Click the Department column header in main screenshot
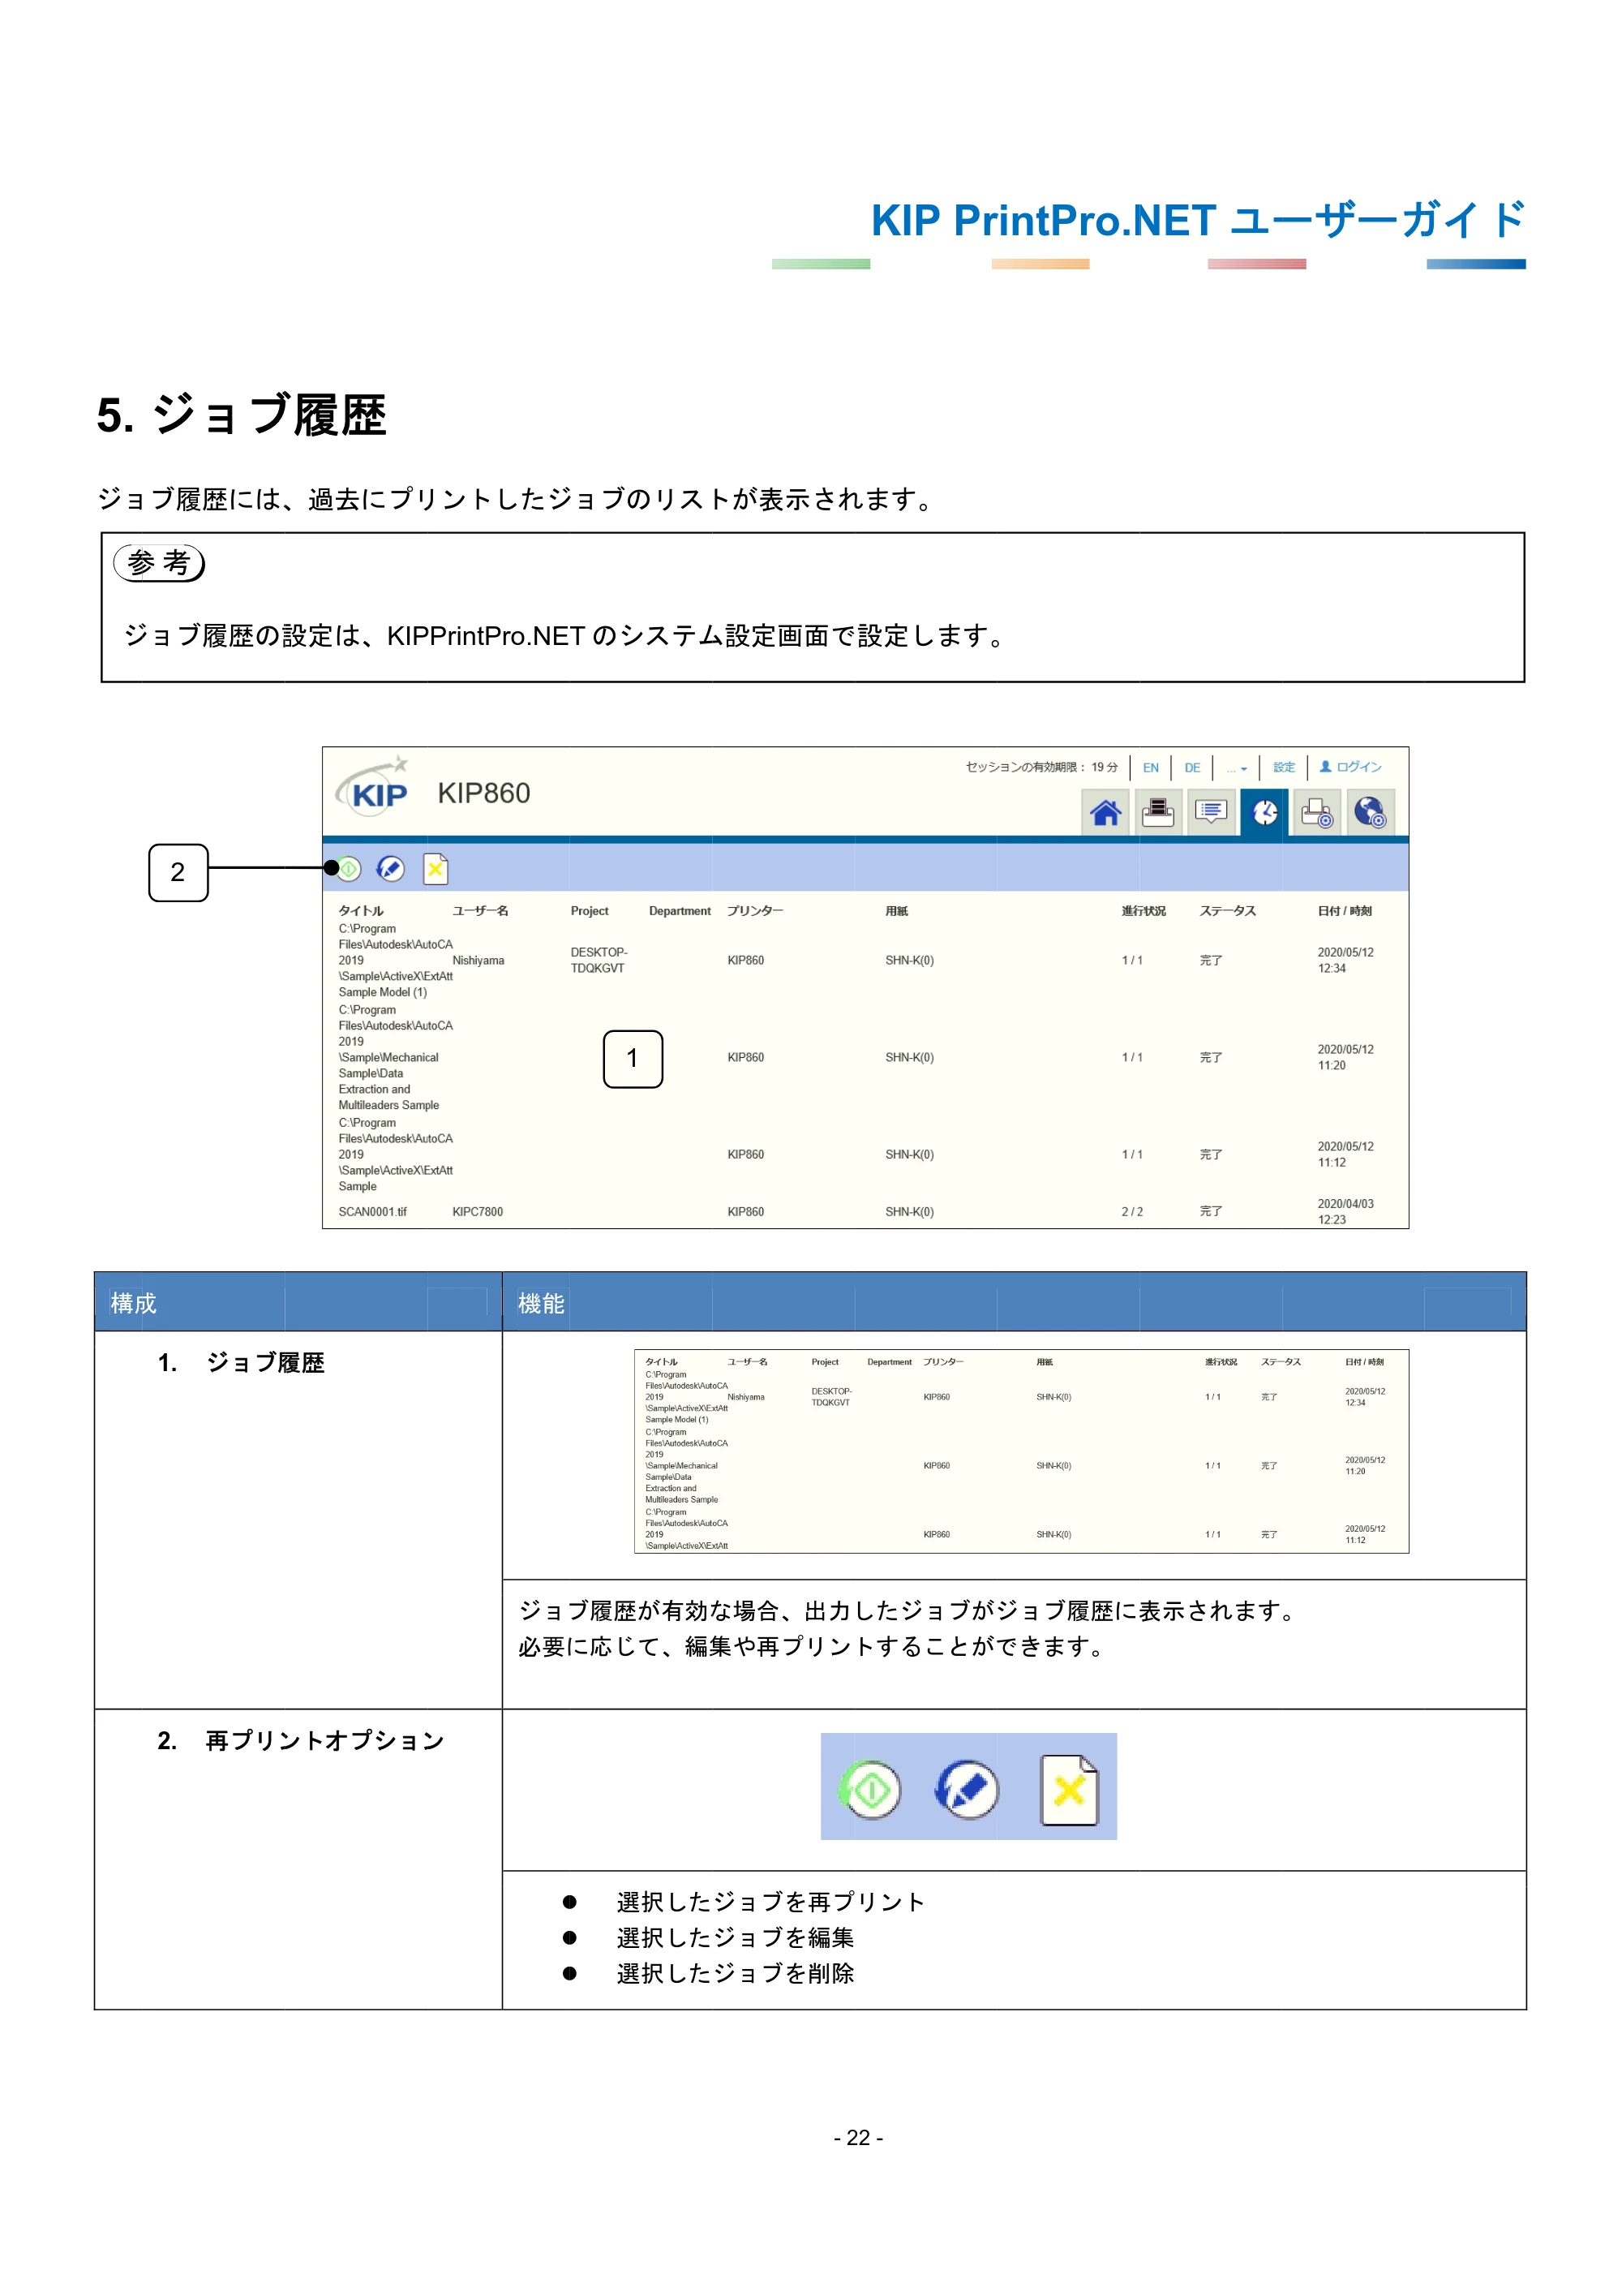 click(x=680, y=911)
